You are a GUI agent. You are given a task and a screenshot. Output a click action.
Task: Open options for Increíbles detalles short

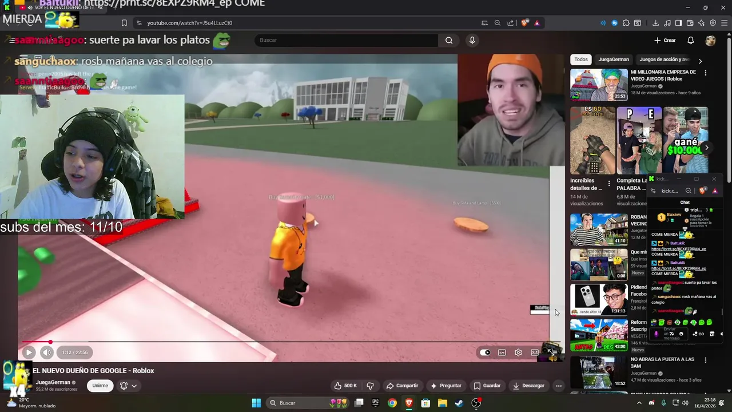[608, 184]
